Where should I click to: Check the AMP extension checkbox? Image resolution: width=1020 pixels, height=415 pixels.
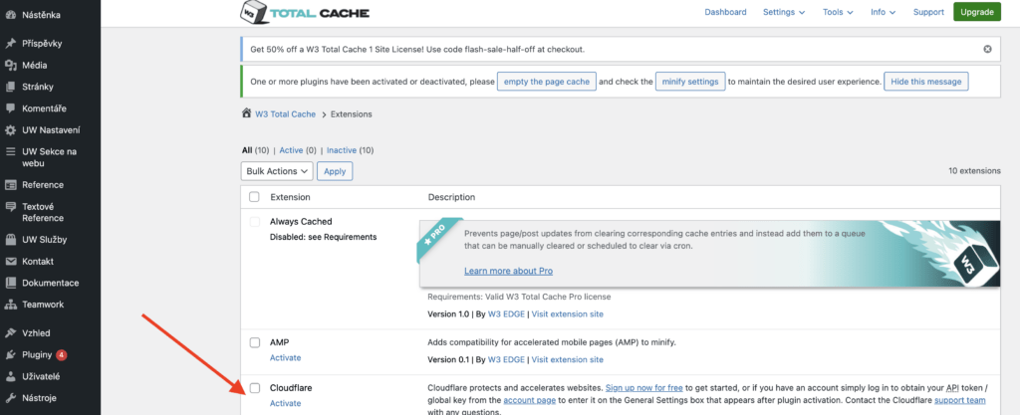(x=255, y=342)
